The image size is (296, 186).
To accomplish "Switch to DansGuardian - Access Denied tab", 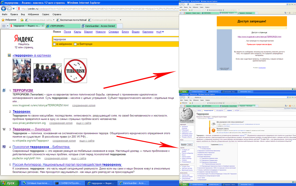I will 99,26.
